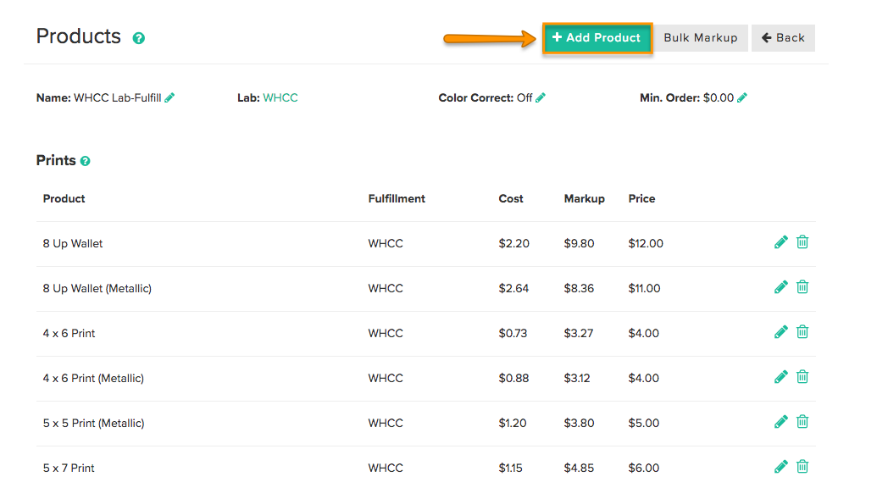888x488 pixels.
Task: Click the $12.00 price value
Action: click(646, 243)
